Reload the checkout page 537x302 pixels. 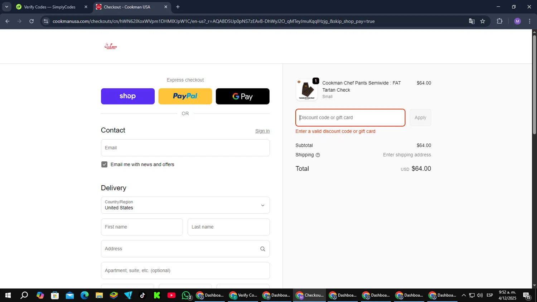32,21
